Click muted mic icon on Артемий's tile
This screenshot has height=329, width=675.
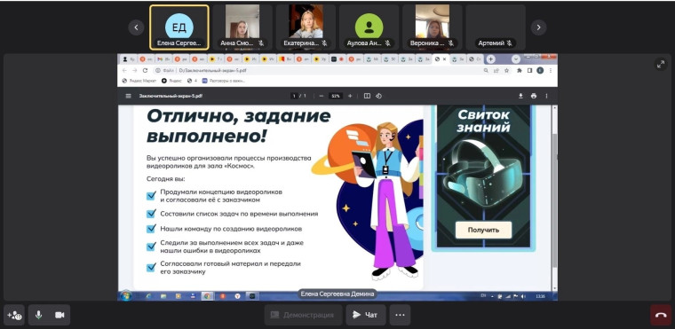click(x=509, y=43)
